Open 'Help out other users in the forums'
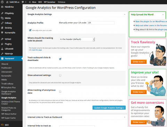 pos(151,25)
